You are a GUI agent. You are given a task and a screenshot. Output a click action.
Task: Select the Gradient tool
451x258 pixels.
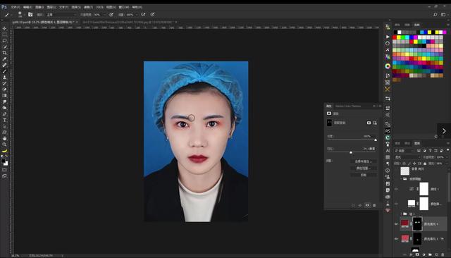click(x=4, y=95)
